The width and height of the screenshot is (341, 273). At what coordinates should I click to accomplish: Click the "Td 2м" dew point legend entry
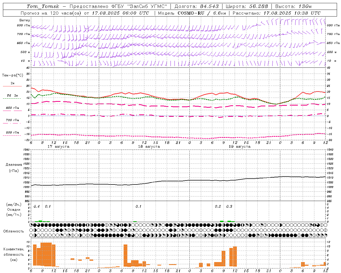[x=12, y=95]
